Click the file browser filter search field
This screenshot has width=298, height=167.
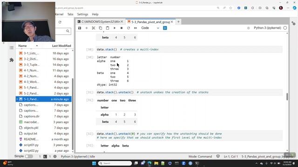(63, 31)
